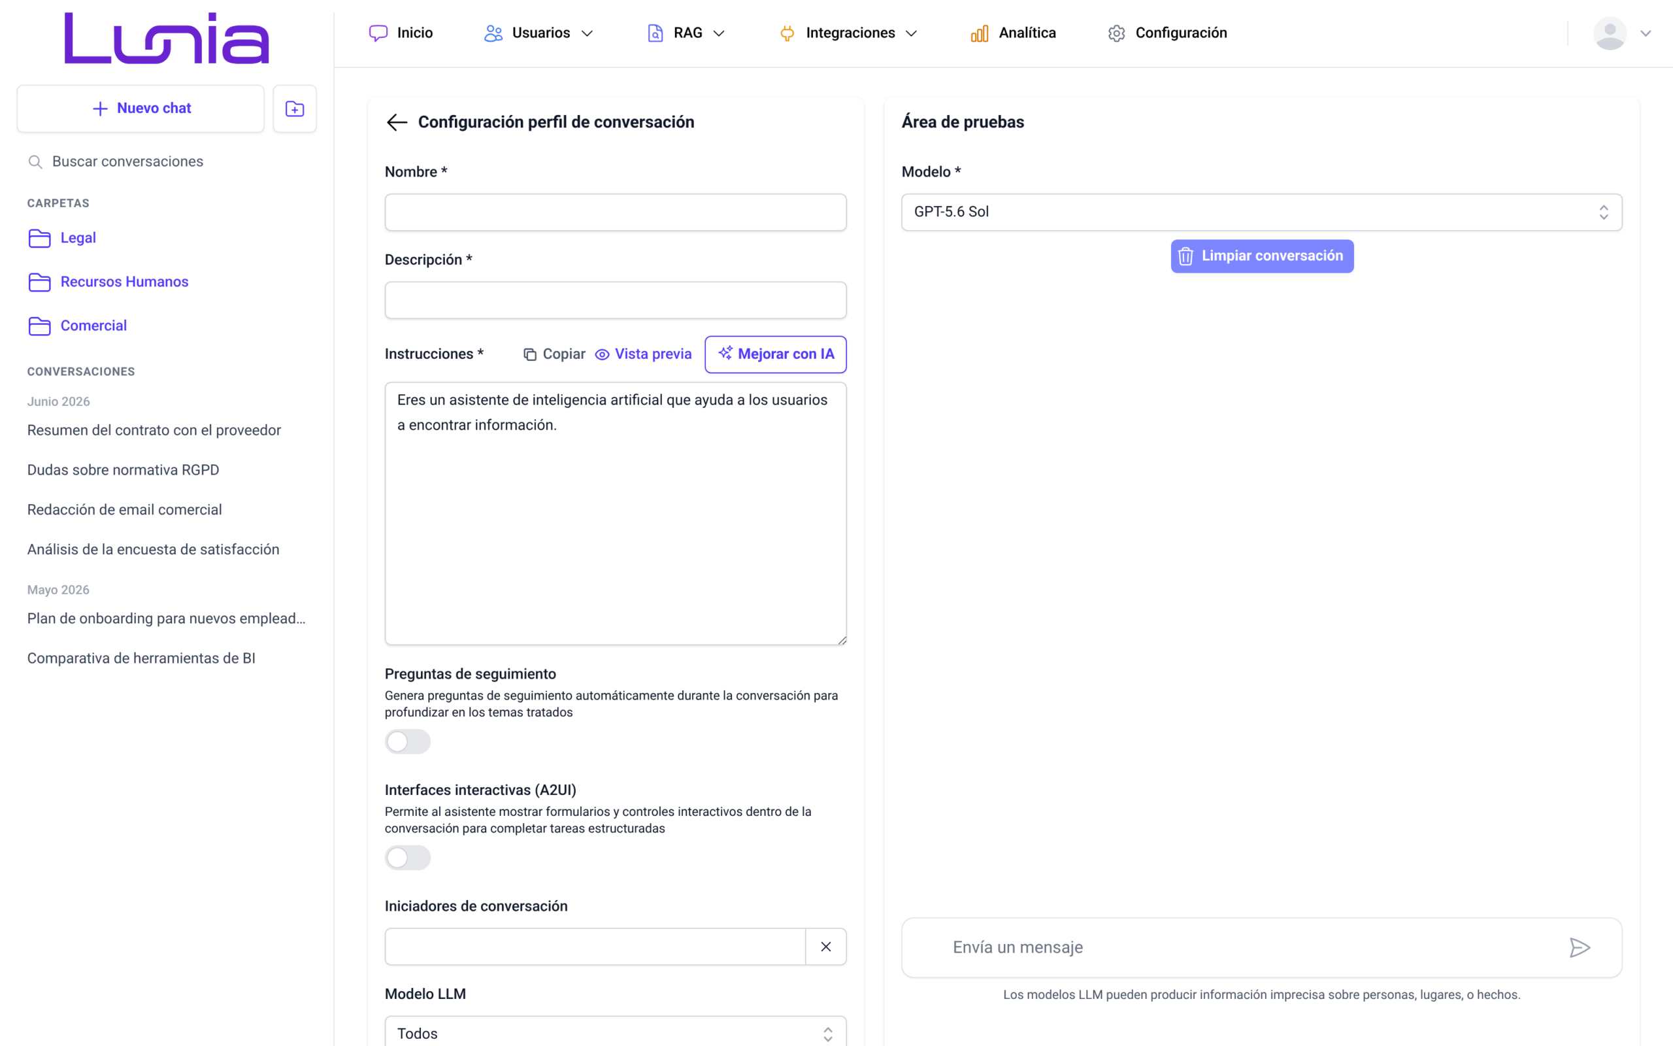
Task: Expand the RAG menu chevron
Action: [x=719, y=33]
